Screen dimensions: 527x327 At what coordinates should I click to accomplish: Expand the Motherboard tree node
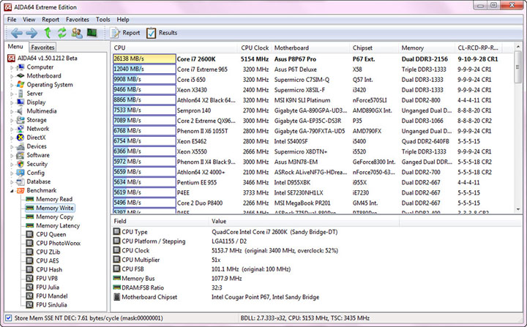(12, 76)
